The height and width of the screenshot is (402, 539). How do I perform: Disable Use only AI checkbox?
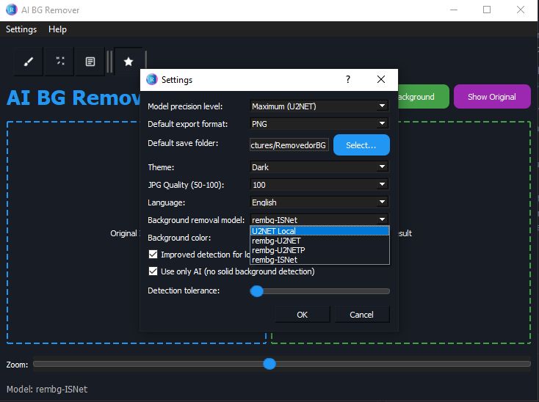pyautogui.click(x=153, y=271)
